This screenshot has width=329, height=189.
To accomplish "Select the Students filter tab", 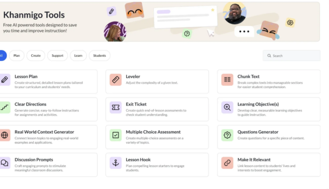I will coord(99,55).
